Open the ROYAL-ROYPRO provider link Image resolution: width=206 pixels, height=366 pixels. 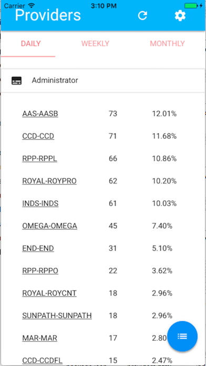[49, 181]
